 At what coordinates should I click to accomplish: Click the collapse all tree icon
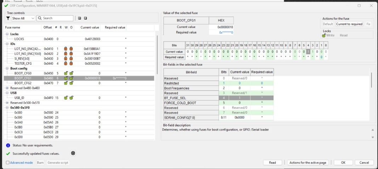coord(85,18)
